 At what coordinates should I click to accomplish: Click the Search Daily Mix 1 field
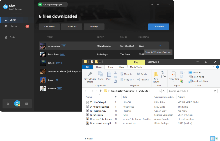pyautogui.click(x=192, y=91)
